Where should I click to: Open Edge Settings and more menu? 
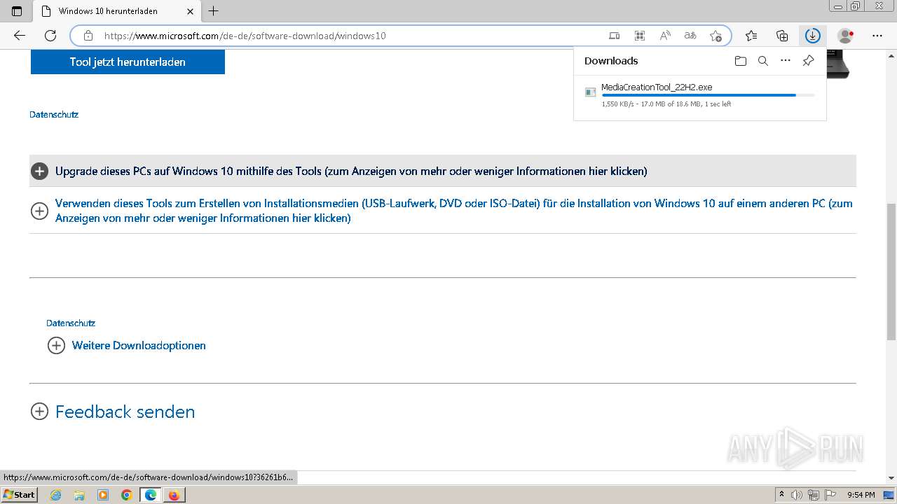tap(877, 36)
